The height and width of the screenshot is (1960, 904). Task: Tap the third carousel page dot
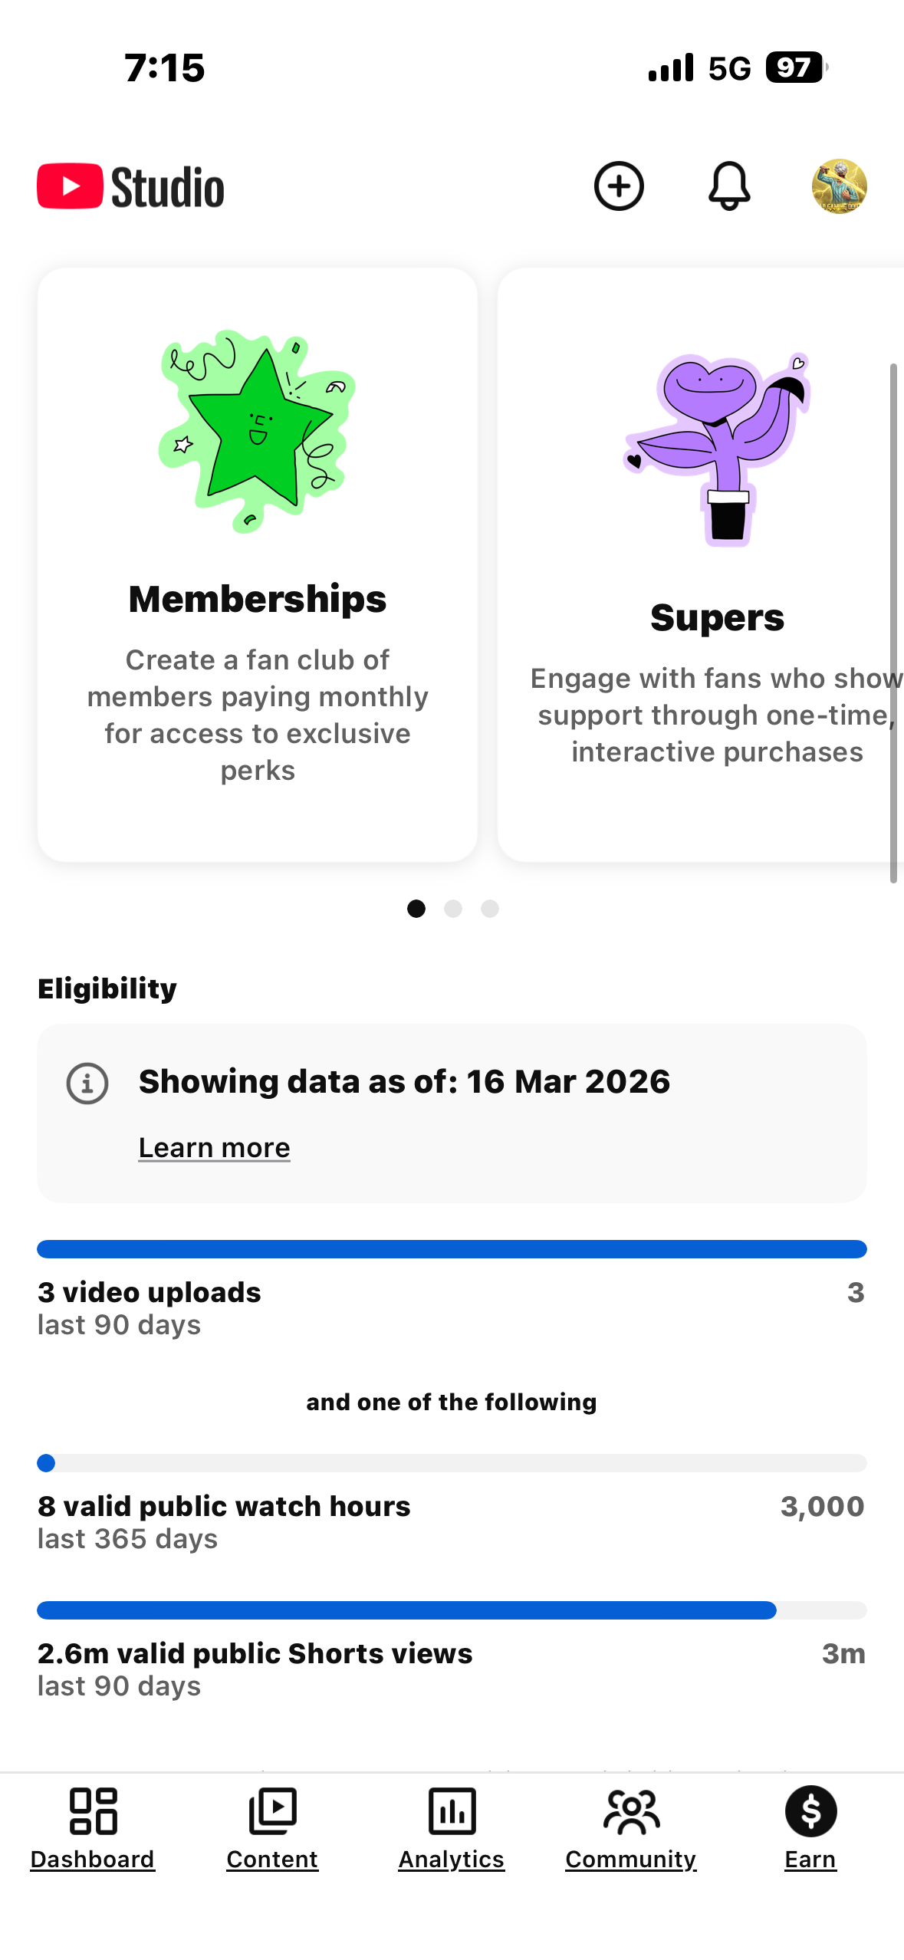coord(490,909)
